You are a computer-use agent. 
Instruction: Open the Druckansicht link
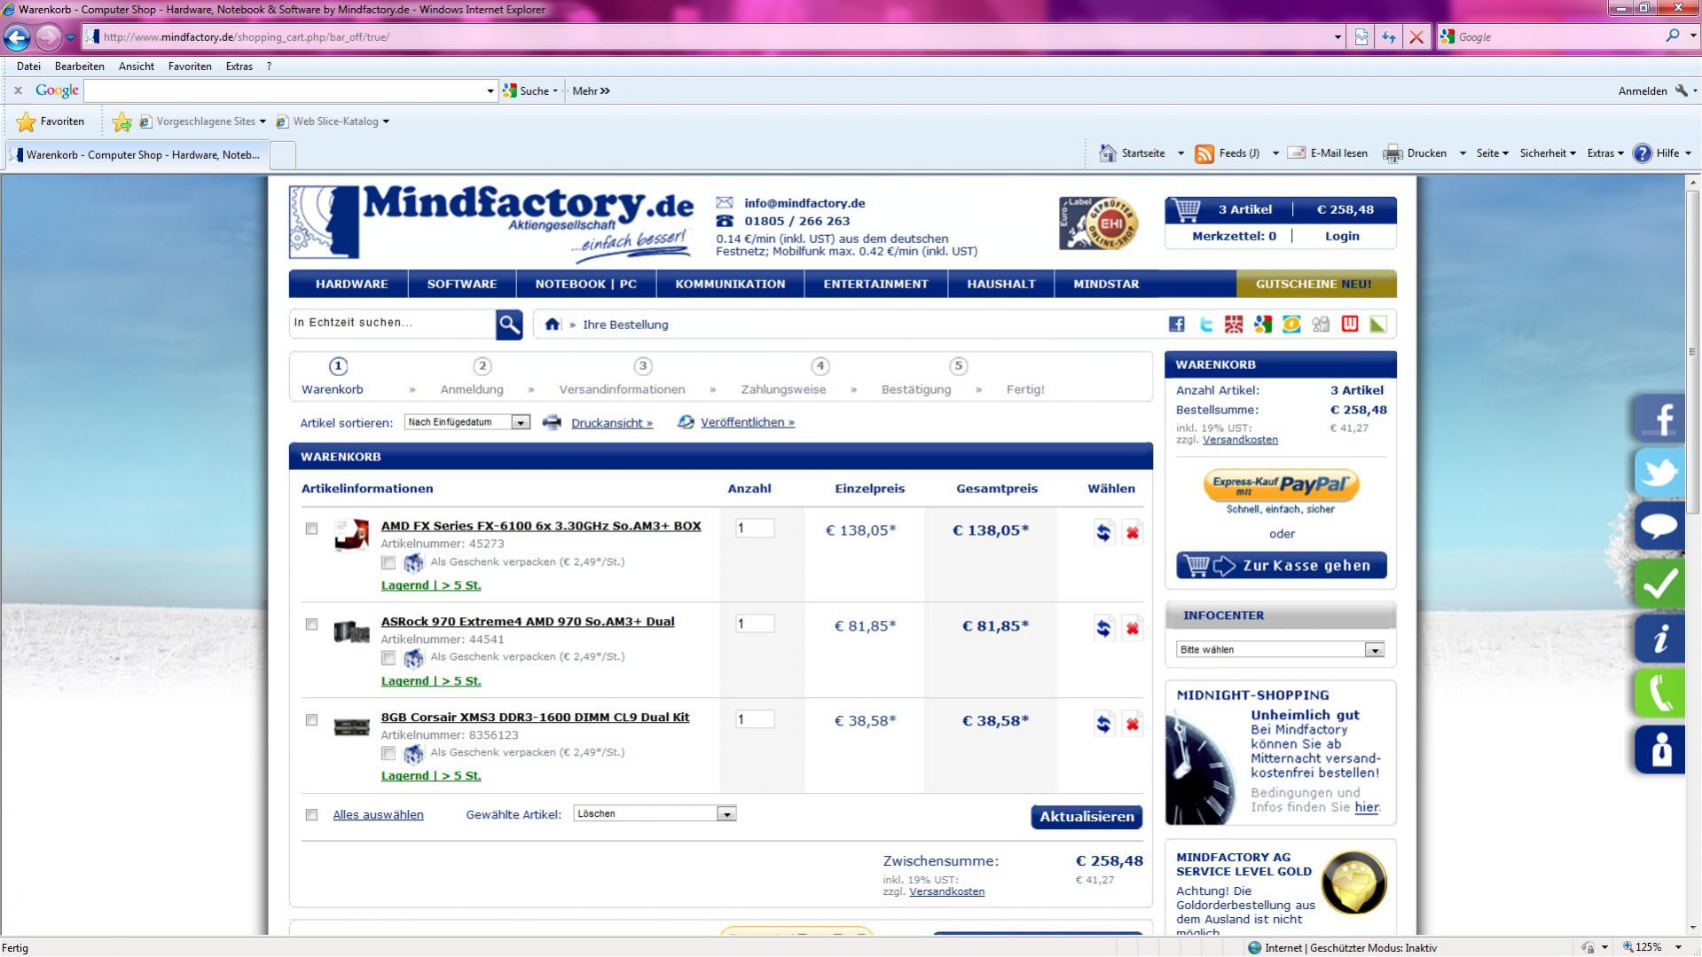612,423
